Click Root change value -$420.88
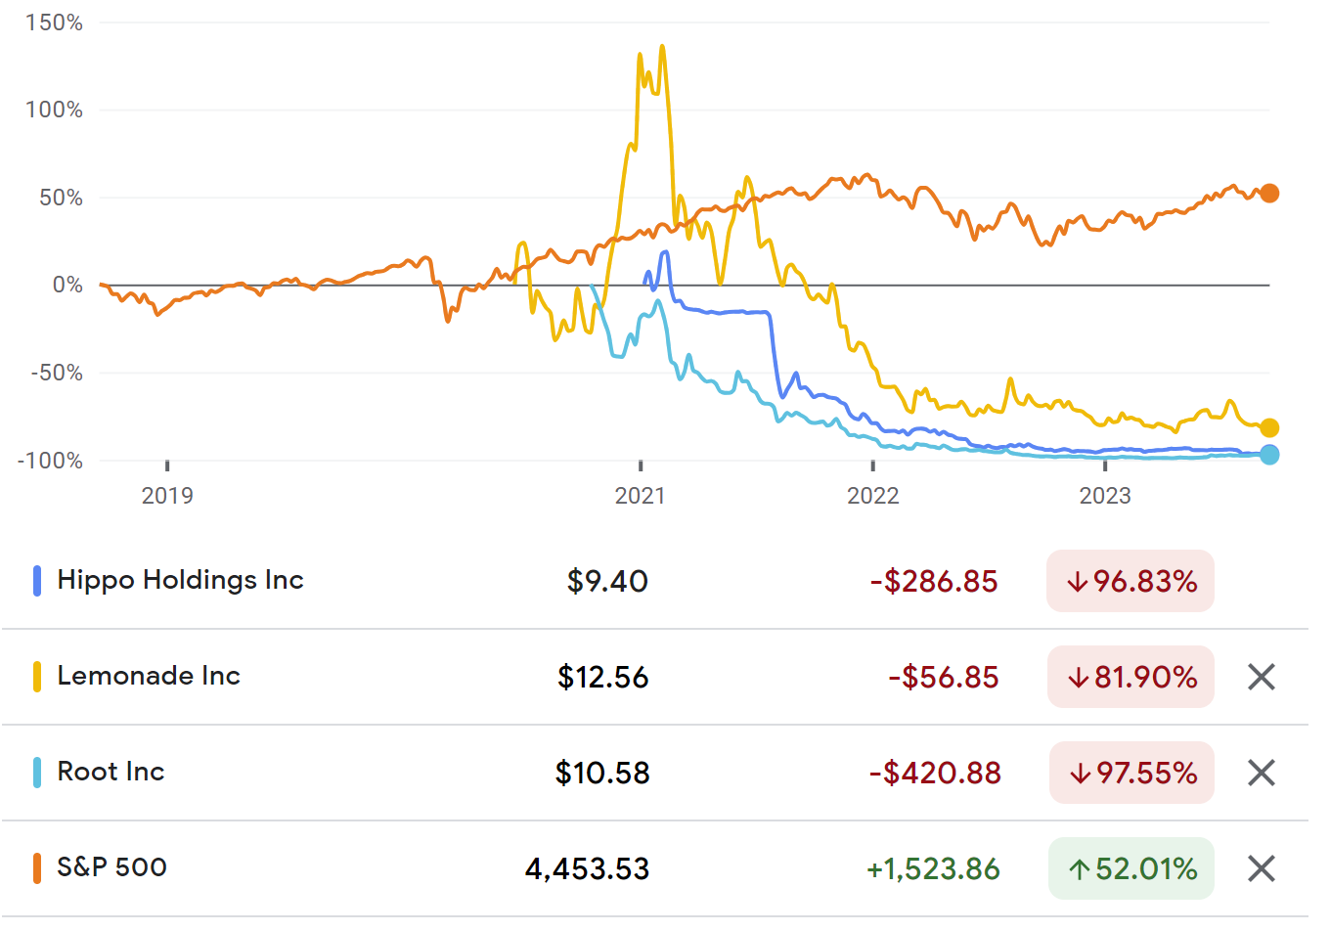Screen dimensions: 1330x931 pyautogui.click(x=935, y=774)
